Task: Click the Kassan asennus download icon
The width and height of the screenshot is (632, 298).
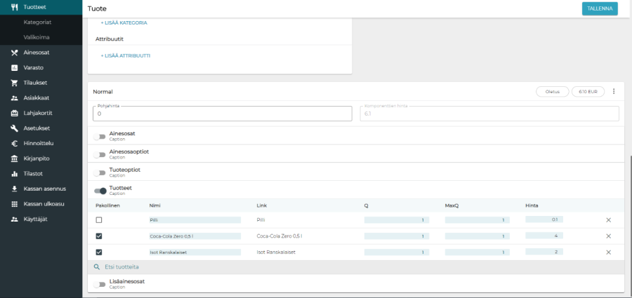Action: point(14,189)
